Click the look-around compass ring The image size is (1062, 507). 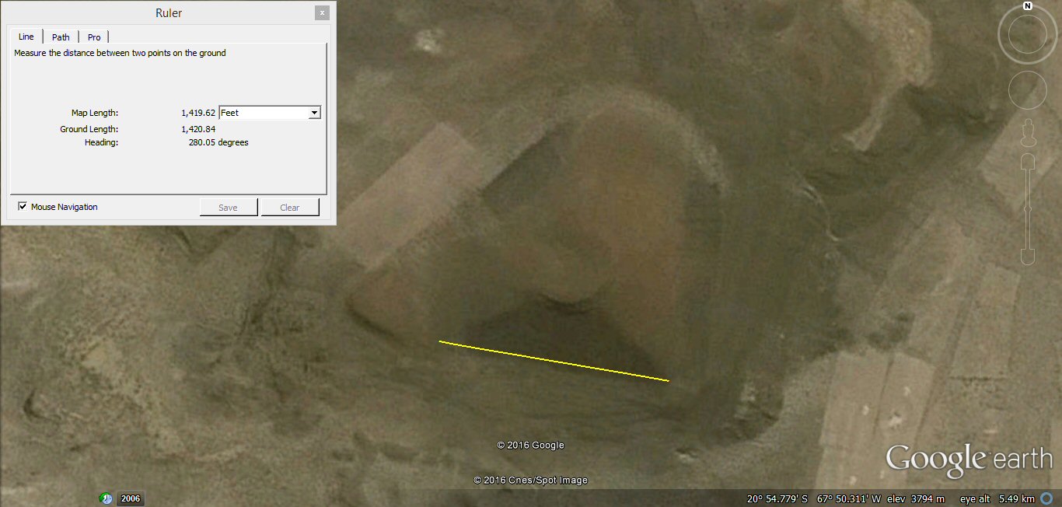pyautogui.click(x=1028, y=35)
